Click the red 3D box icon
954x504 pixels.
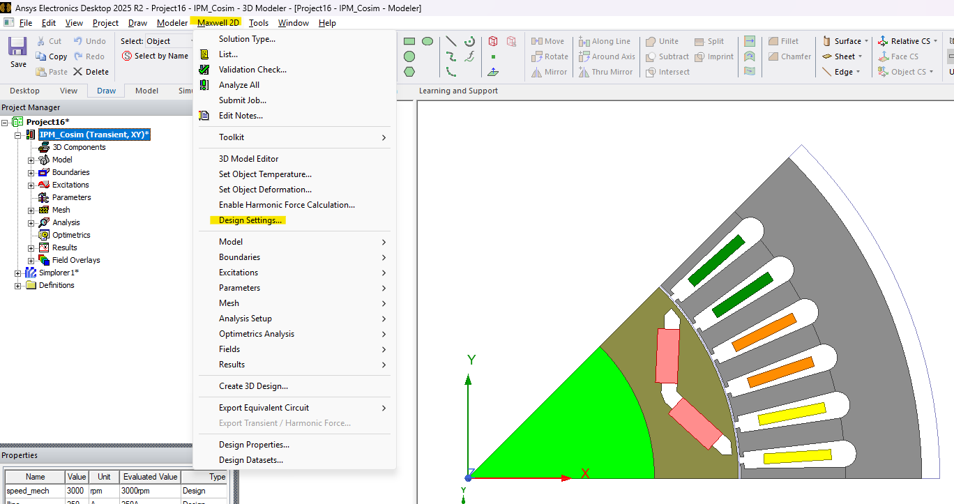coord(493,41)
